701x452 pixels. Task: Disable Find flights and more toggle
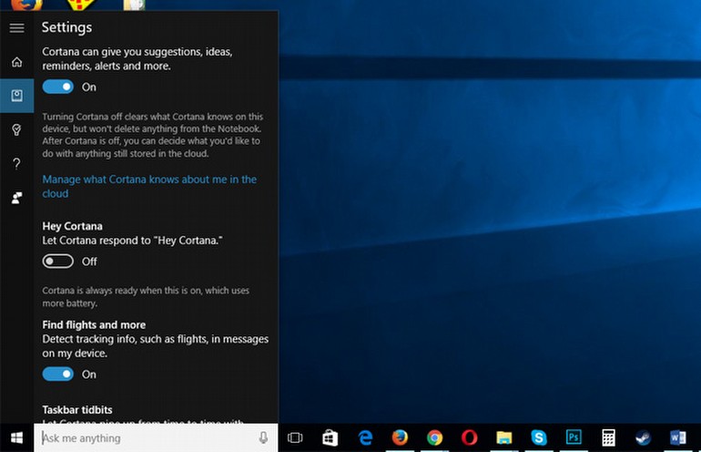click(x=58, y=375)
